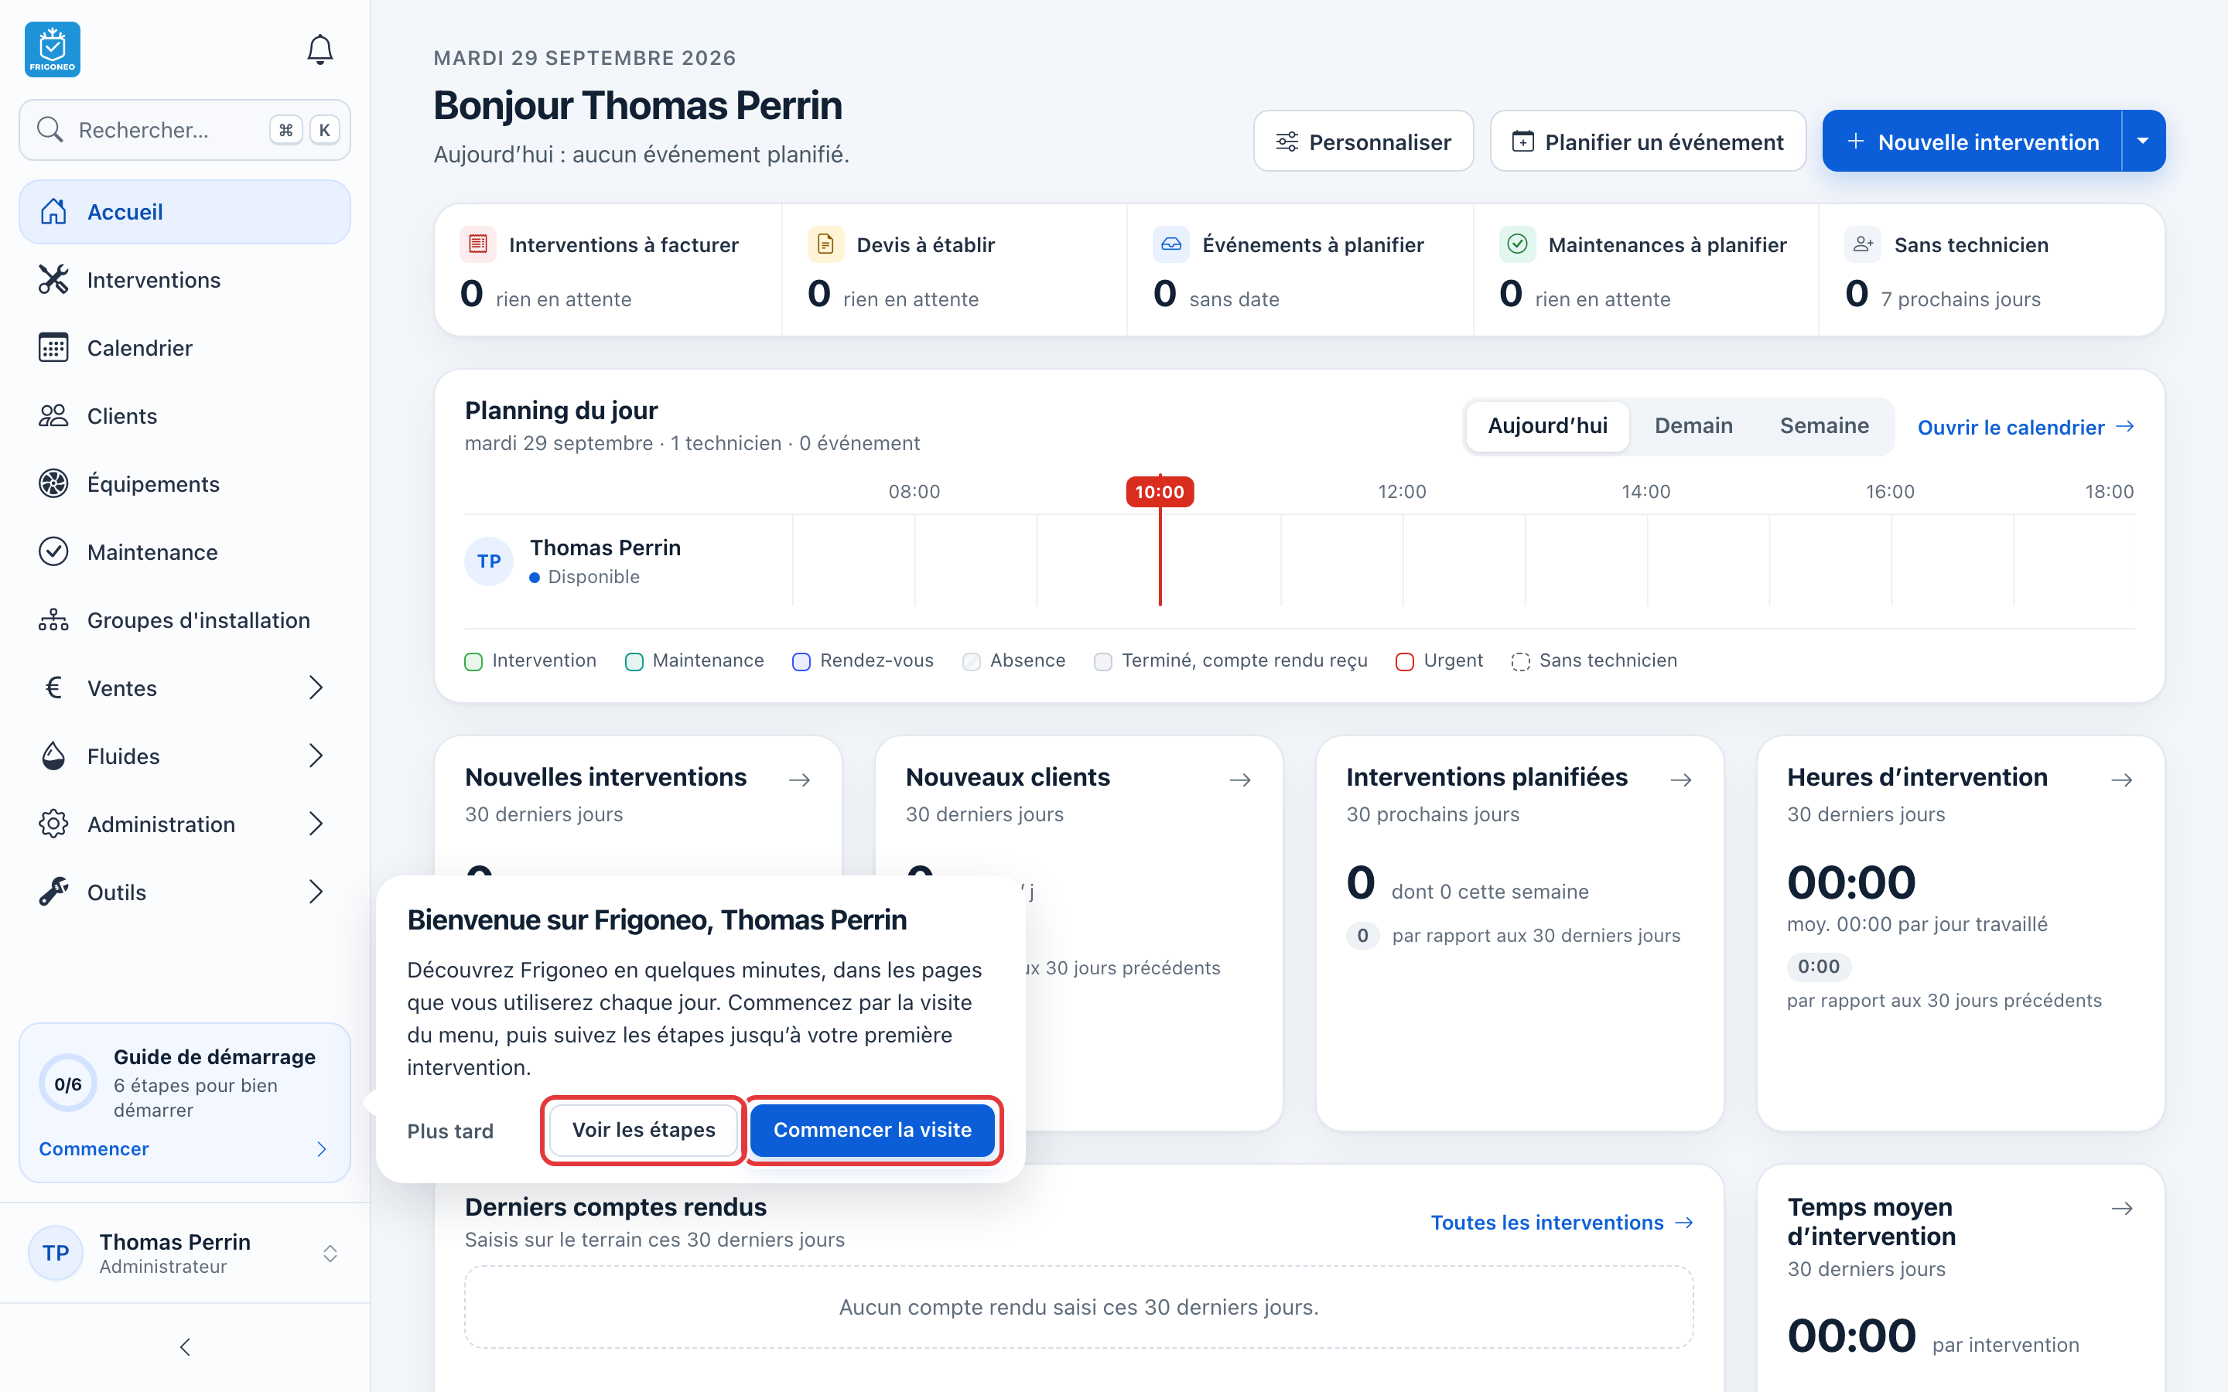Click Voir les étapes button

644,1130
